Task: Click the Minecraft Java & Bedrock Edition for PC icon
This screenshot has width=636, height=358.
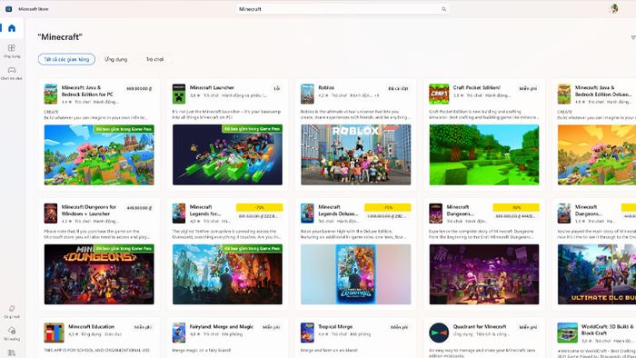Action: [x=51, y=94]
